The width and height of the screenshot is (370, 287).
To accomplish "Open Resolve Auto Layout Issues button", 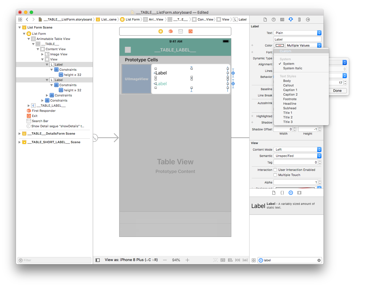I will [x=245, y=260].
